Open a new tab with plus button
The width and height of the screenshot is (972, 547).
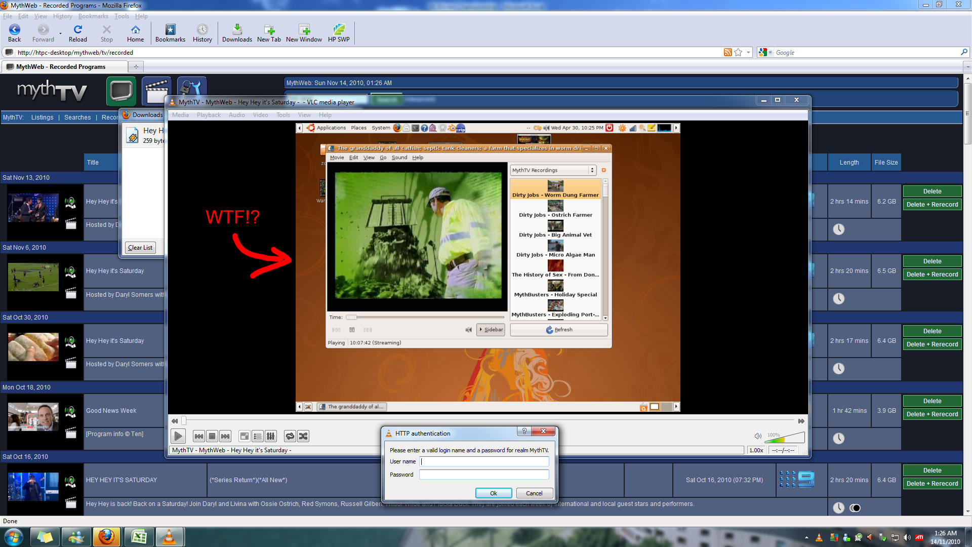(136, 66)
